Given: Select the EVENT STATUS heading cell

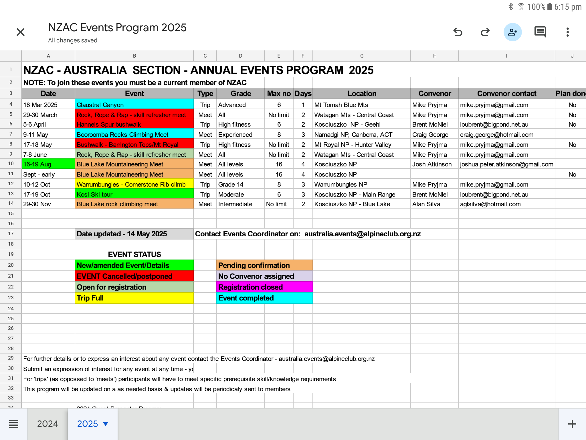Looking at the screenshot, I should [134, 254].
